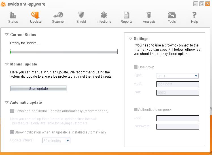Open the Update interval dropdown
The height and width of the screenshot is (155, 212).
[56, 141]
